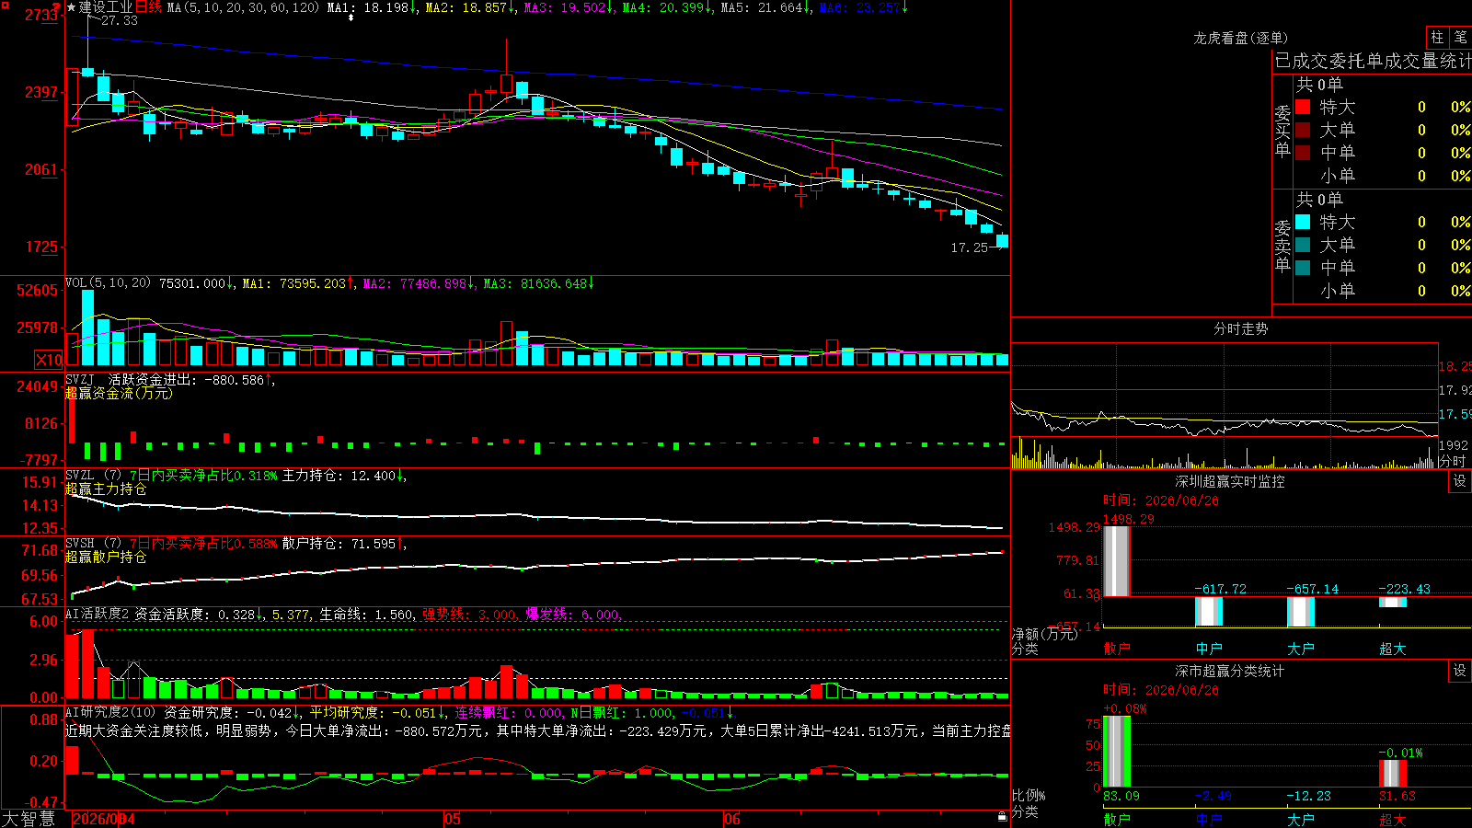Click the dark red 大单 buy order swatch
This screenshot has height=828, width=1472.
coord(1303,130)
